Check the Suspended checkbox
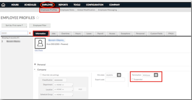 [x=133, y=79]
